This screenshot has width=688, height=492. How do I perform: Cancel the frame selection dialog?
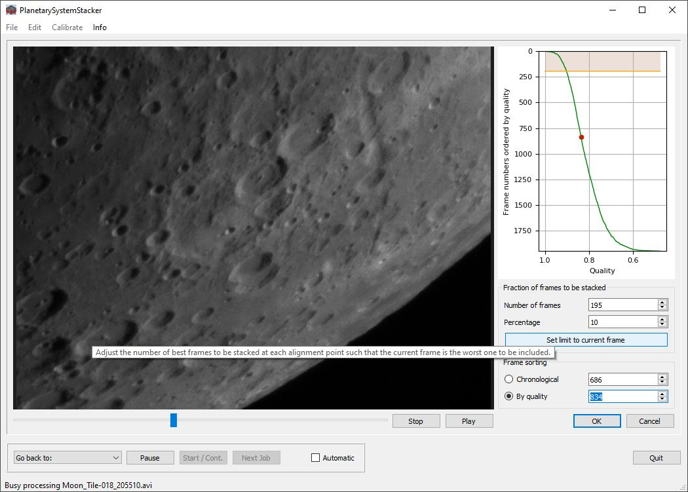(650, 421)
